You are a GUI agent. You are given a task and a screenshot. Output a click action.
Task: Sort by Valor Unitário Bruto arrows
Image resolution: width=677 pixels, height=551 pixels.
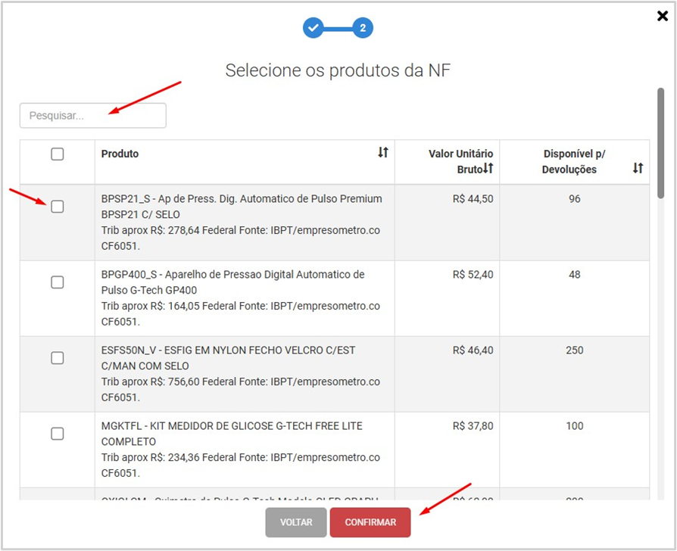(488, 169)
